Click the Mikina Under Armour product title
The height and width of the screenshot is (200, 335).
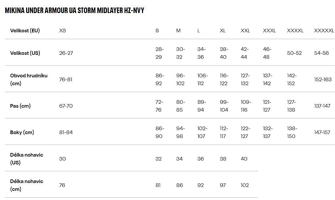[74, 10]
